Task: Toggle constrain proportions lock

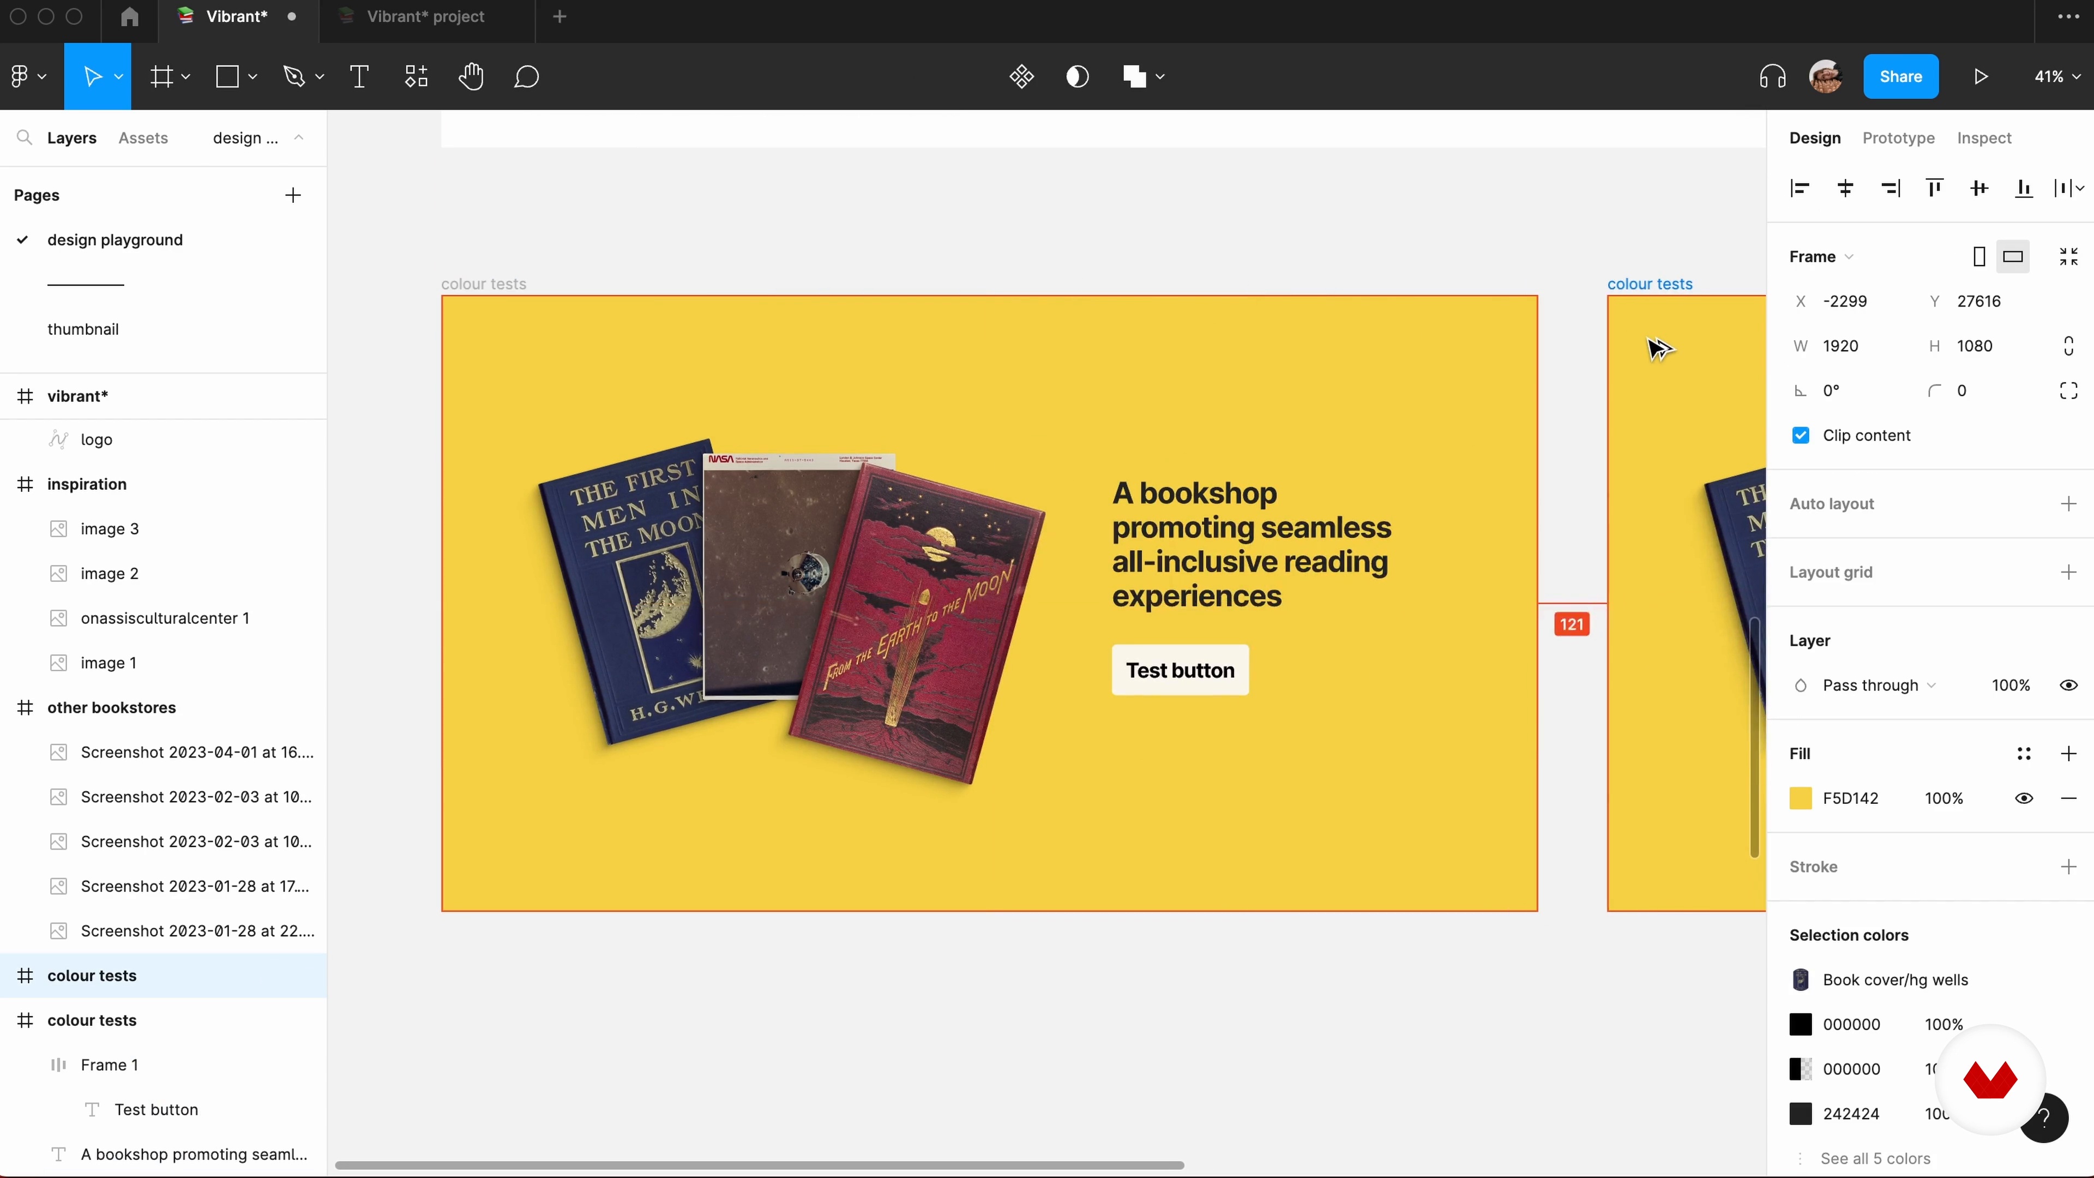Action: [x=2069, y=346]
